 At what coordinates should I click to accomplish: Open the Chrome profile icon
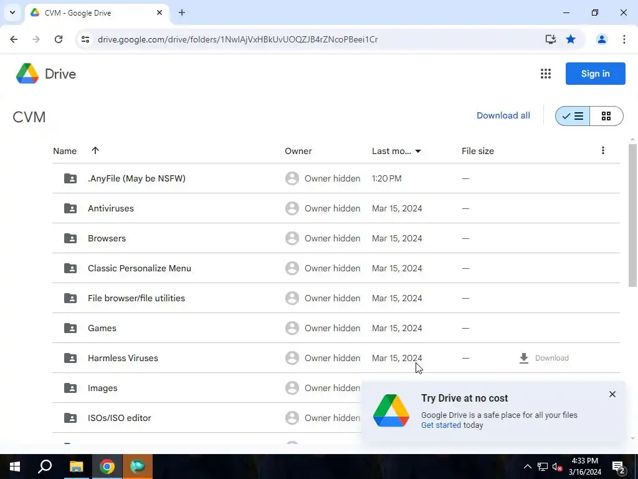click(601, 39)
